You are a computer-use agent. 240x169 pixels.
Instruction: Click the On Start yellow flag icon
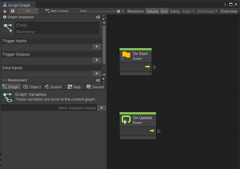pos(126,56)
